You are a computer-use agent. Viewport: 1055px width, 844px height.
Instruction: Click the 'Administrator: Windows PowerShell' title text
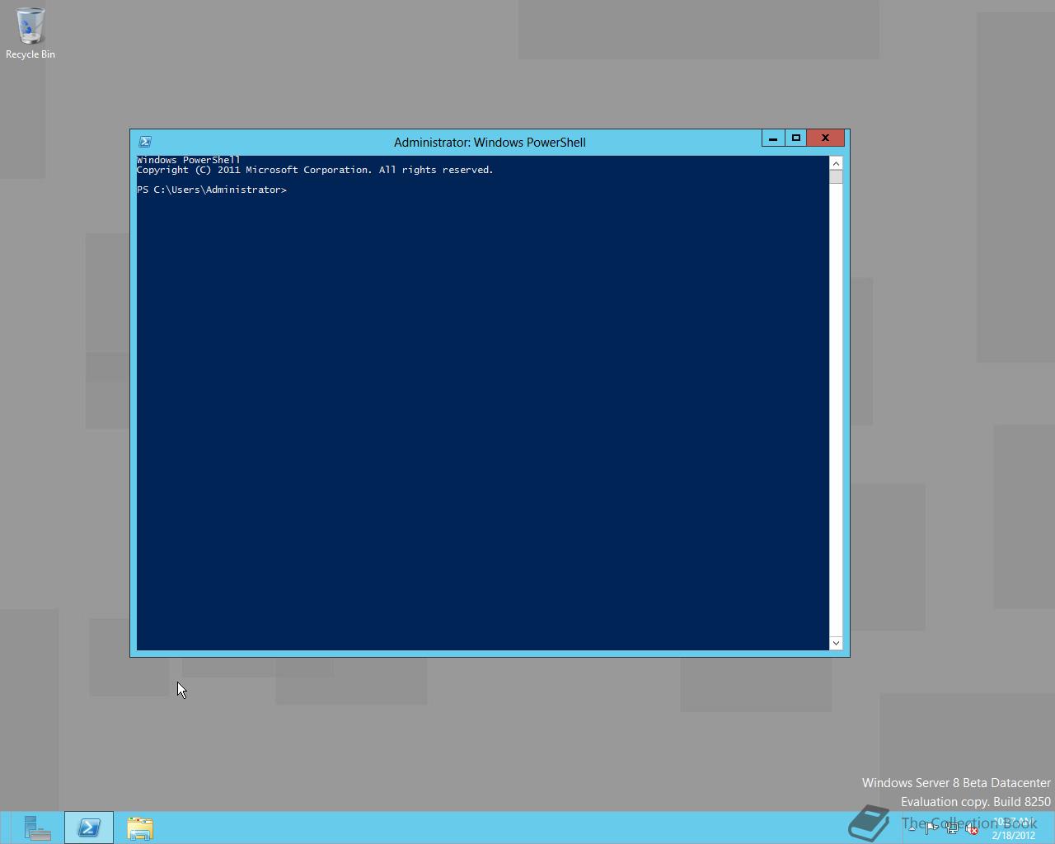click(490, 142)
